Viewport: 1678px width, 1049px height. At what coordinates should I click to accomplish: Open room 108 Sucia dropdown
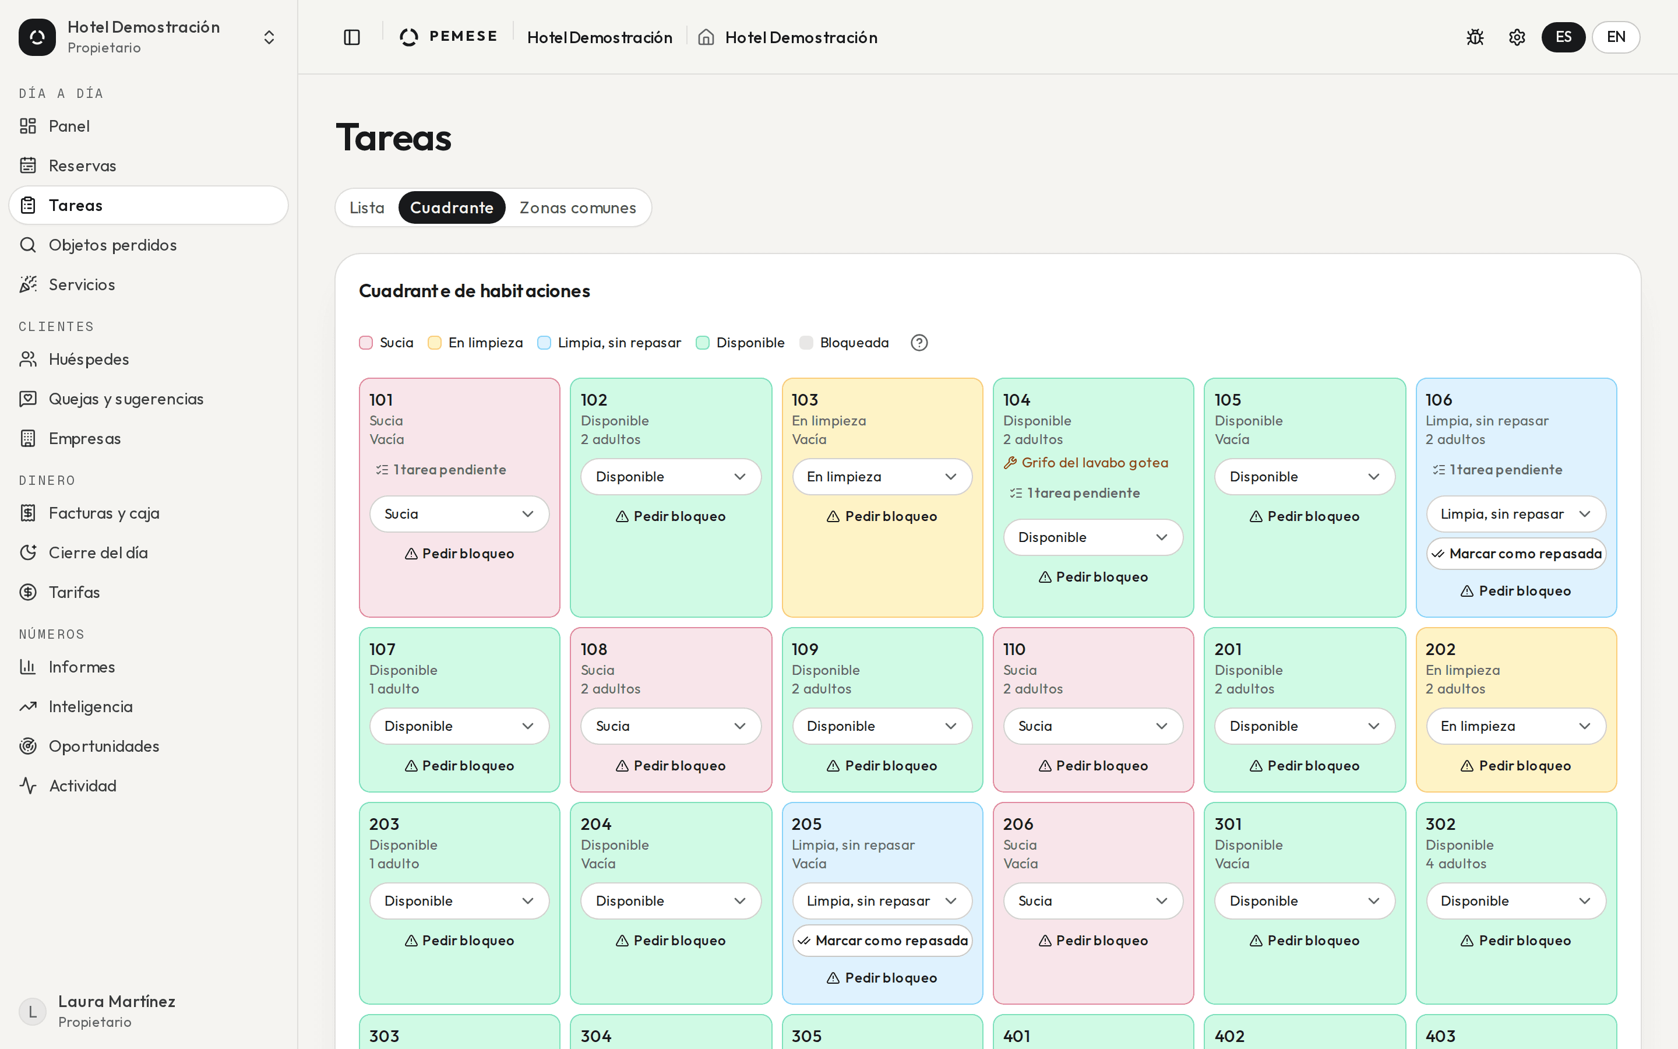(671, 726)
